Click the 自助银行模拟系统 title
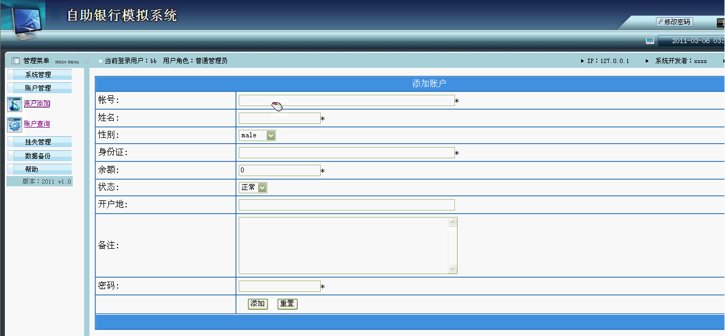The image size is (725, 336). click(x=122, y=16)
